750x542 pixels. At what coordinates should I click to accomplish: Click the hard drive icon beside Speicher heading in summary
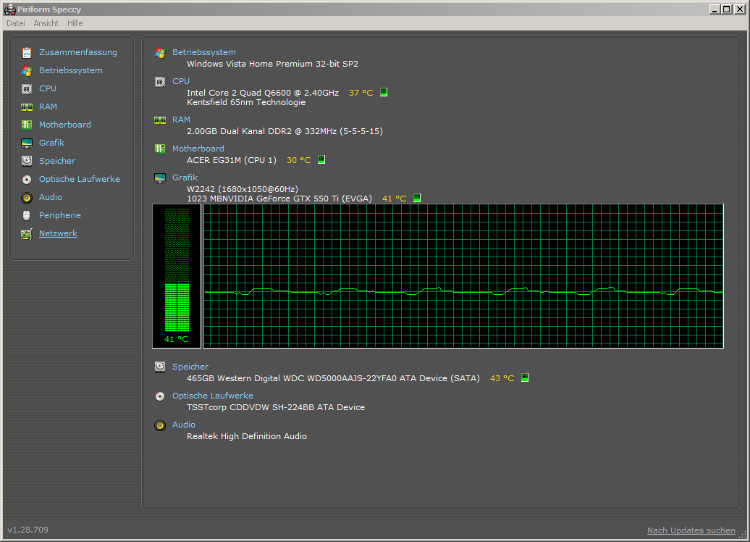tap(160, 367)
